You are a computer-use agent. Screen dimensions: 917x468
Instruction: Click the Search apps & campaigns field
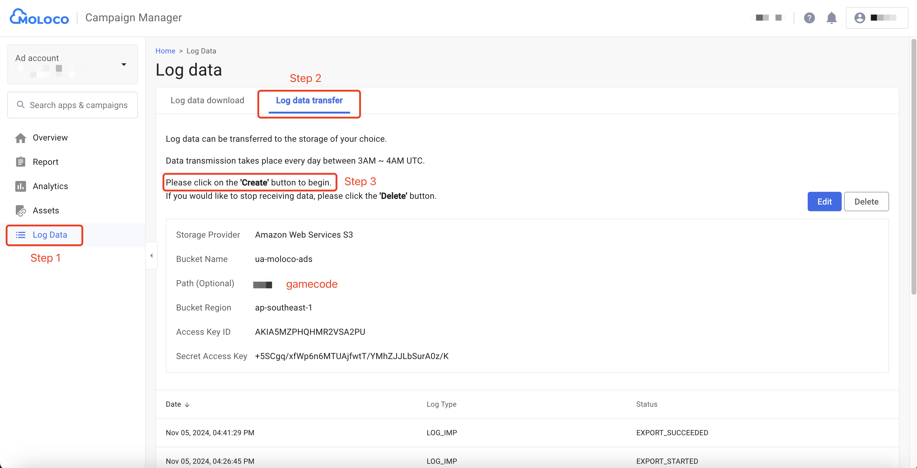(x=78, y=105)
